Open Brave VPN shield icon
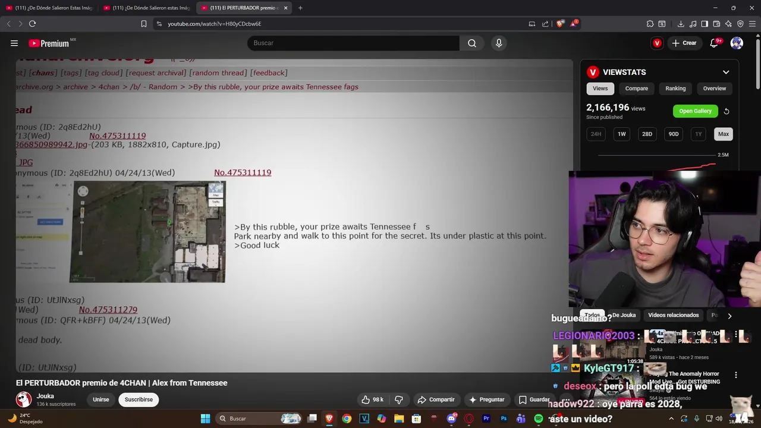Viewport: 761px width, 428px height. point(740,24)
